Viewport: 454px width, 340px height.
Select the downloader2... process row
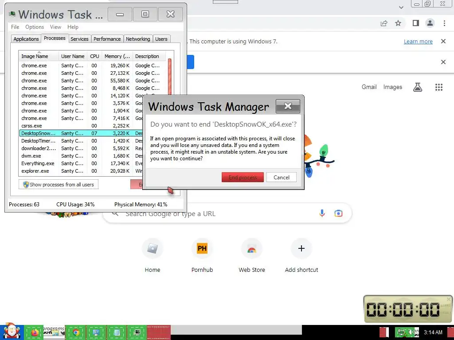point(81,148)
